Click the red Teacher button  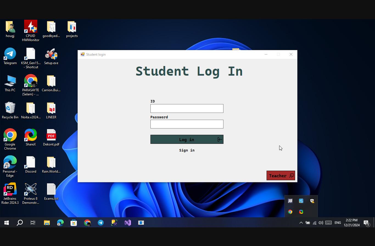(x=281, y=176)
